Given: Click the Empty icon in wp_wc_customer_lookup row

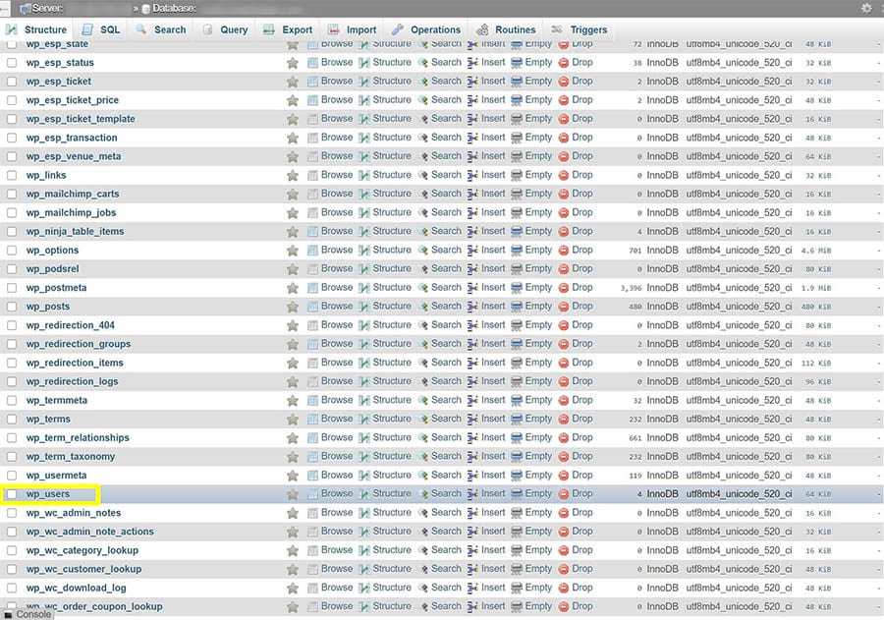Looking at the screenshot, I should click(x=517, y=569).
